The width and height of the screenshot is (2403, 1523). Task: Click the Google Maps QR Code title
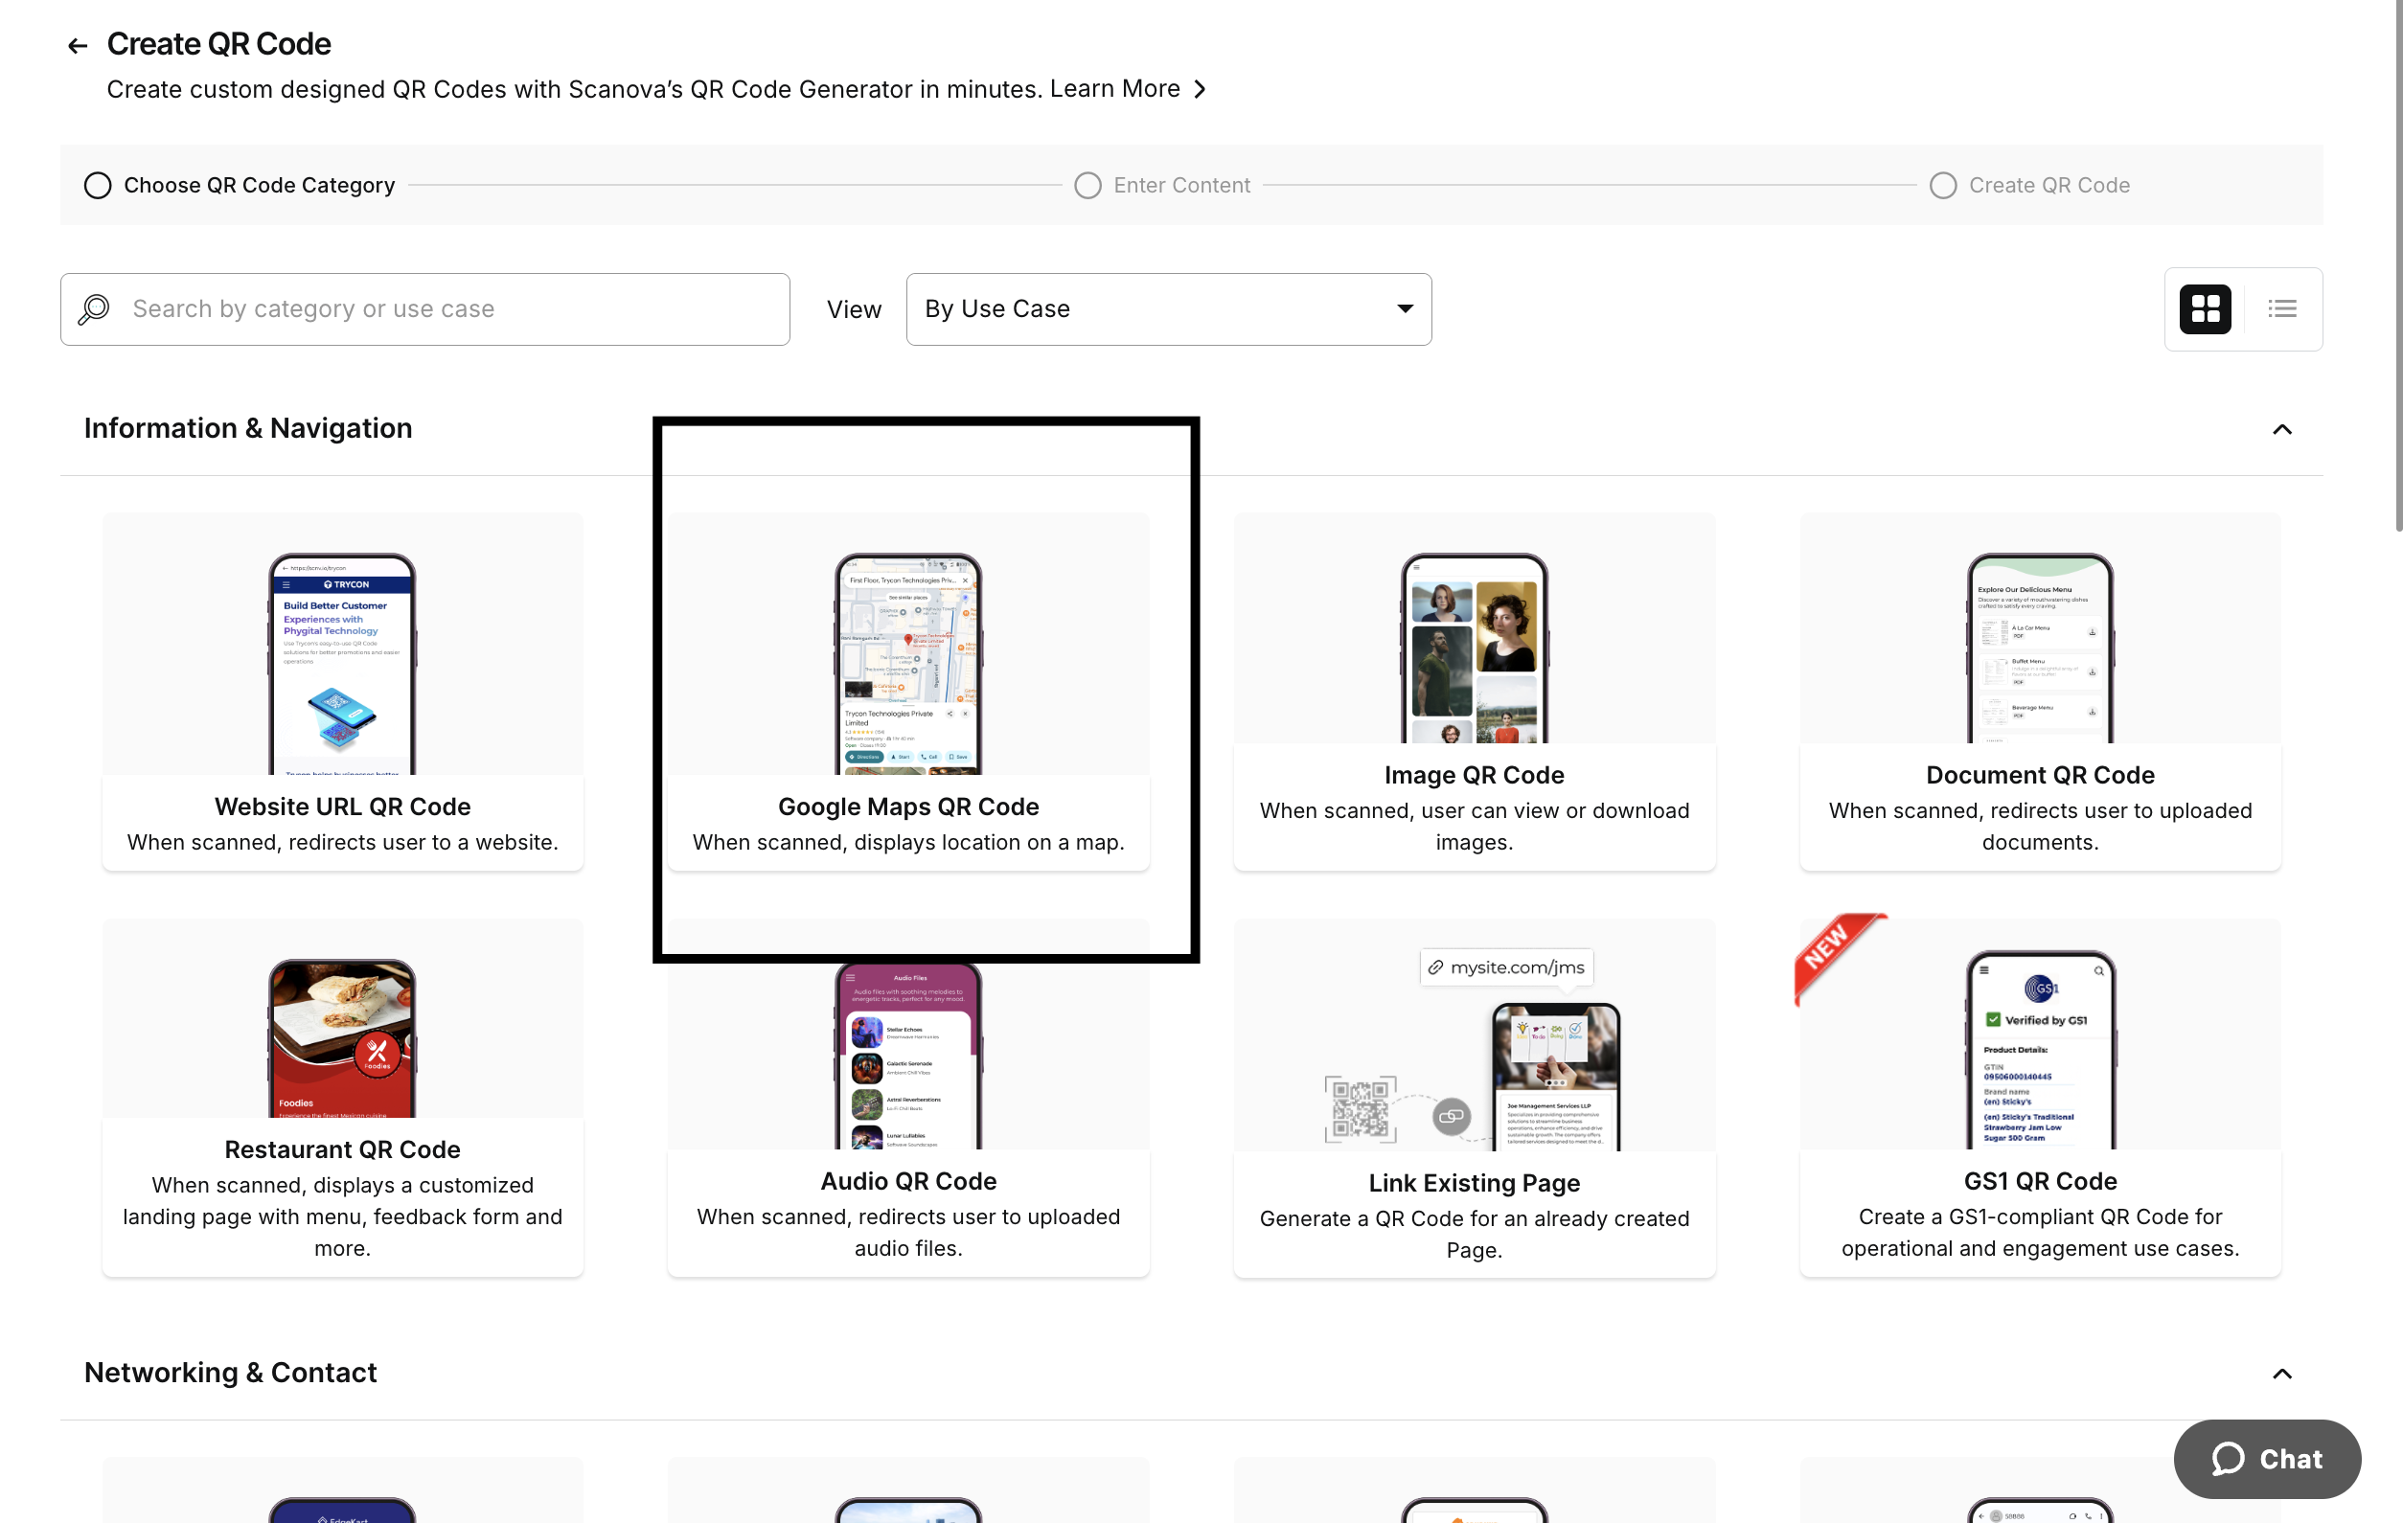point(908,806)
